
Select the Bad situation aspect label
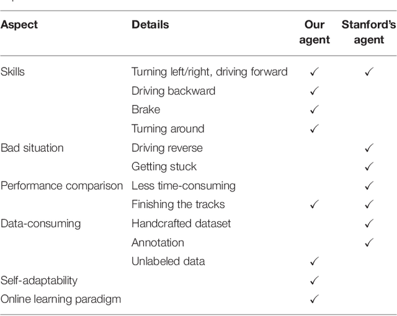(x=32, y=148)
